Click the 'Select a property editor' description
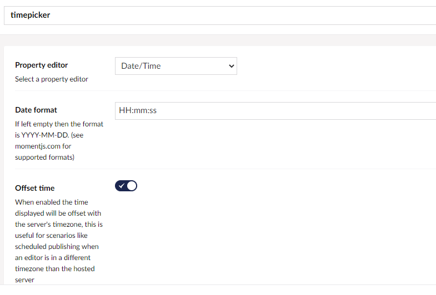 pos(52,79)
